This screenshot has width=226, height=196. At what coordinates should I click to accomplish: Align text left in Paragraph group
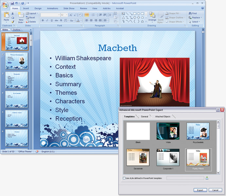tap(86, 21)
